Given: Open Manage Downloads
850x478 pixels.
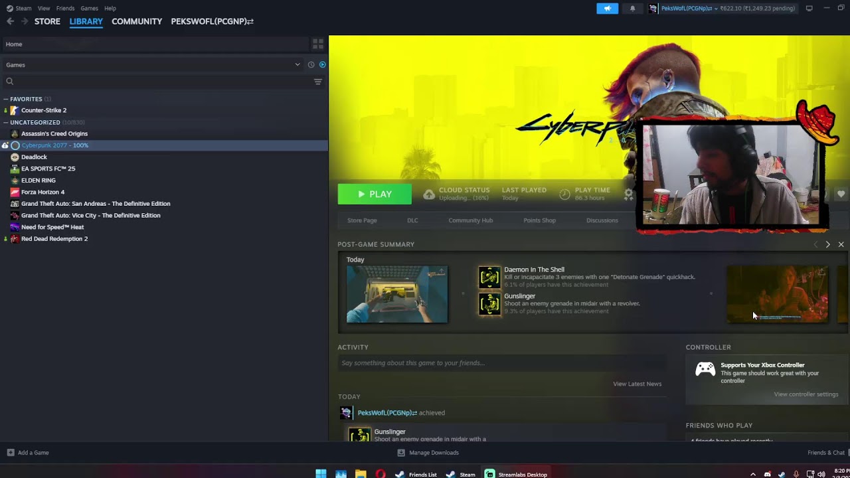Looking at the screenshot, I should 428,453.
